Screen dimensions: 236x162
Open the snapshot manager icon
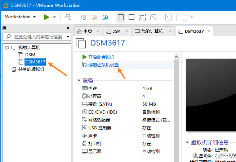[105, 17]
